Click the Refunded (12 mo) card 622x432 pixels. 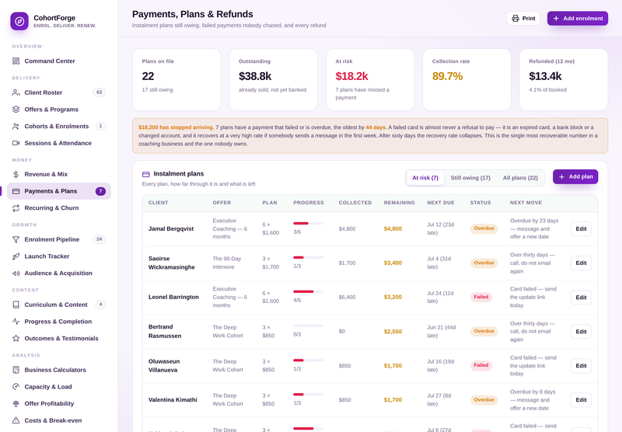click(x=564, y=80)
